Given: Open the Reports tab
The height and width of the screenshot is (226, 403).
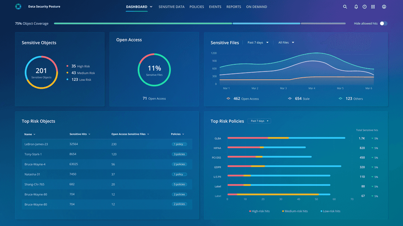Looking at the screenshot, I should (234, 7).
